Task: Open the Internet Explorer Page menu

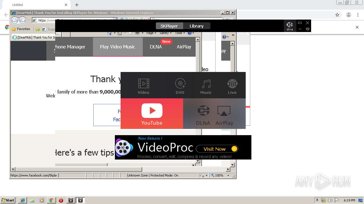Action: pos(151,33)
